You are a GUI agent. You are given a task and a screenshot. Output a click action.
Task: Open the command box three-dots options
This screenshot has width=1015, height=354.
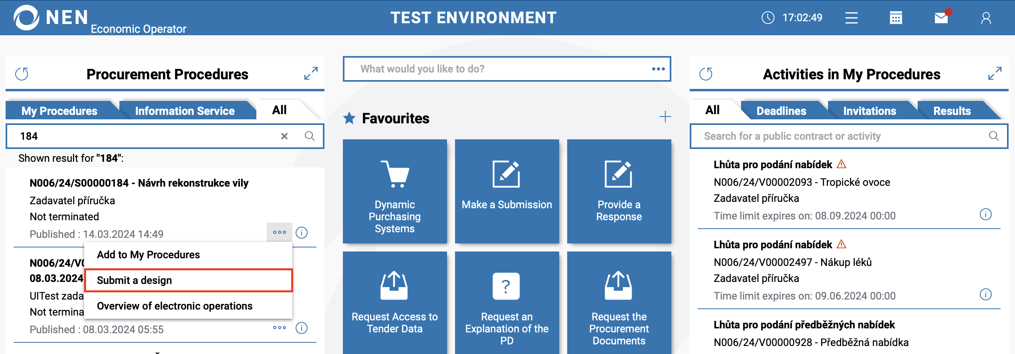(x=658, y=69)
